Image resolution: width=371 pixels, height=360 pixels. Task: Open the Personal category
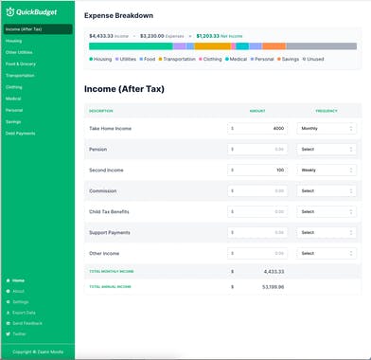pos(14,110)
